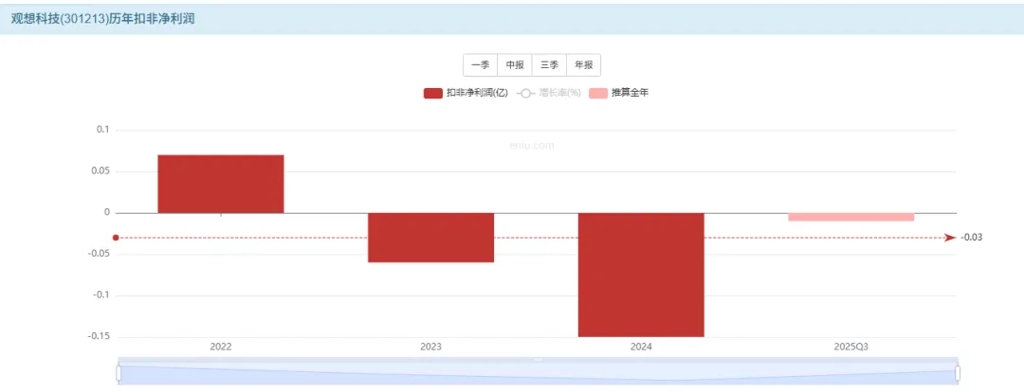Click the -0.15 y-axis label
The height and width of the screenshot is (392, 1024).
98,336
